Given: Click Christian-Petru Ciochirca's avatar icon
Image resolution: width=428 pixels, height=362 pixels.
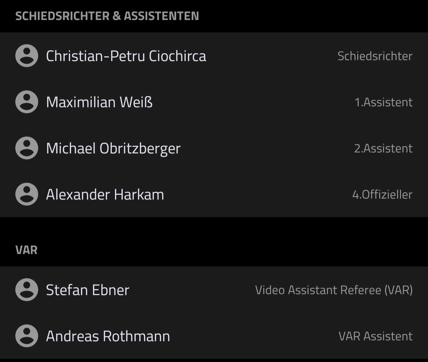Looking at the screenshot, I should click(x=27, y=56).
